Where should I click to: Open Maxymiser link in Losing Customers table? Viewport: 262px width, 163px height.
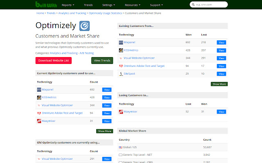131,112
